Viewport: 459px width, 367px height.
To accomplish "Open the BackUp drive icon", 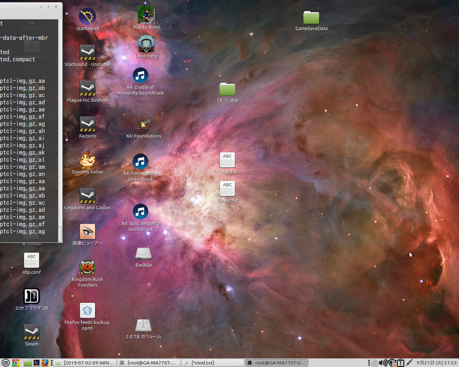I will (x=143, y=254).
